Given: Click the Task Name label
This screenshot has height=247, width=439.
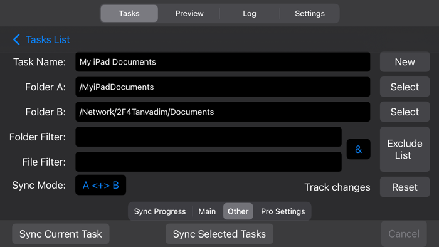Looking at the screenshot, I should [x=40, y=62].
